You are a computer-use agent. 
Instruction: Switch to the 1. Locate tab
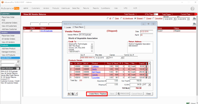pyautogui.click(x=68, y=27)
